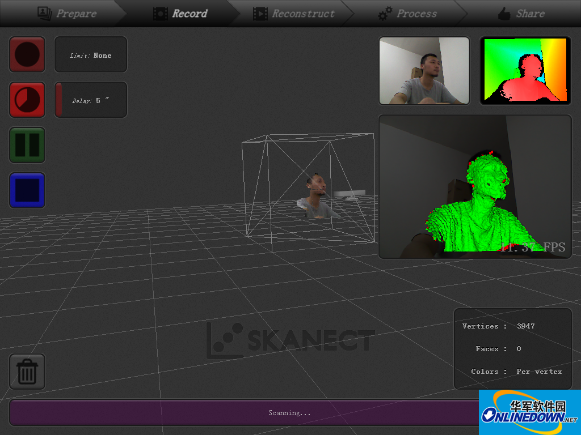Click the photos icon on the Prepare tab
Viewport: 581px width, 435px height.
pos(44,14)
